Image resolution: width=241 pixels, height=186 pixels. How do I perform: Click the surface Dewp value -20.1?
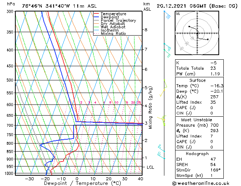(x=216, y=91)
